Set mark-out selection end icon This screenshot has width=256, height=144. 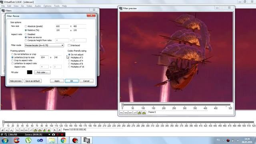60,130
